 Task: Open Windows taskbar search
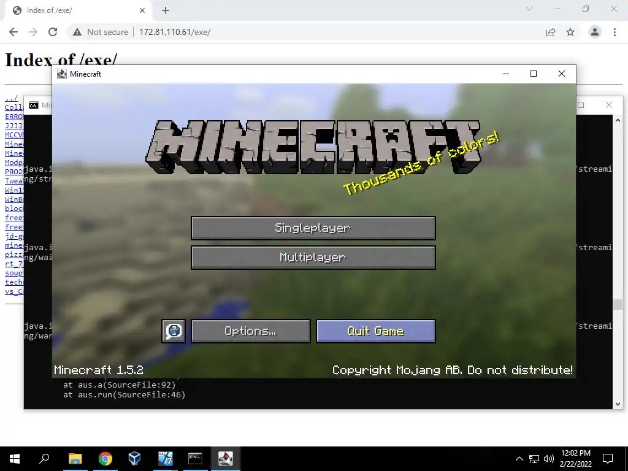44,459
